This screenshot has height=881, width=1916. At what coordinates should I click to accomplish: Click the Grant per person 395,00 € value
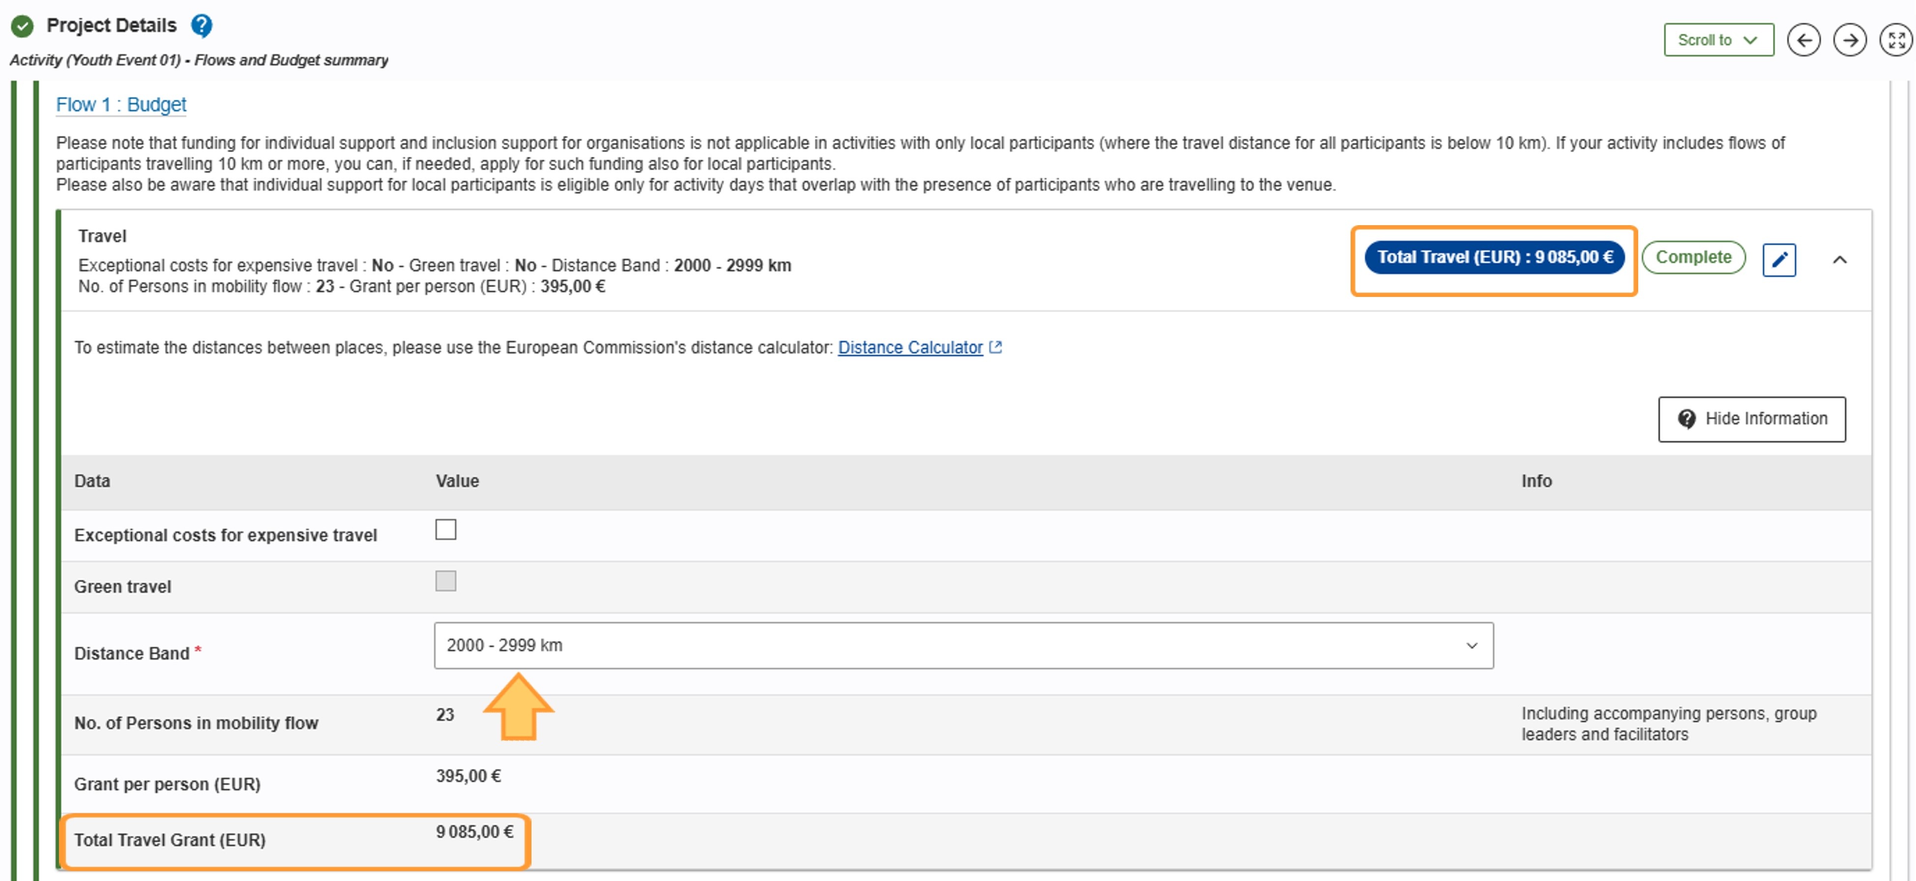[469, 776]
